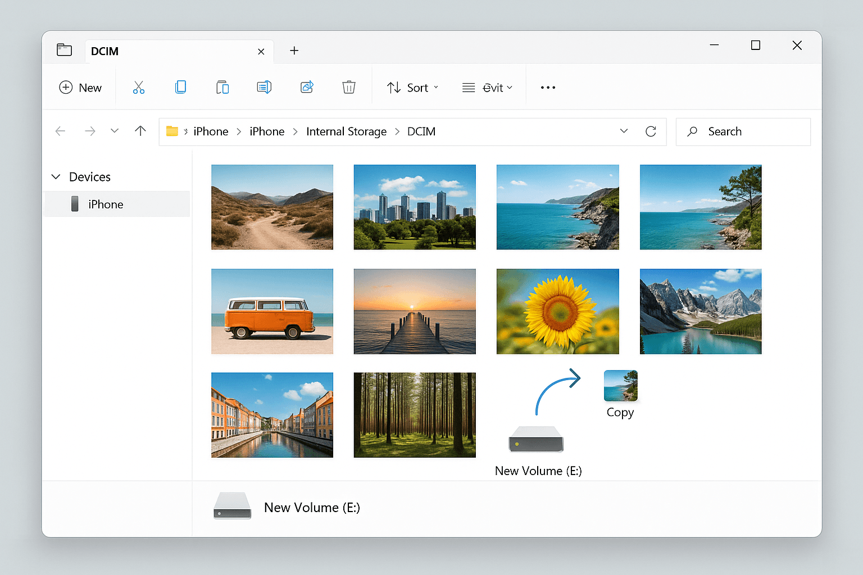
Task: Click the Rename icon in toolbar
Action: pos(264,87)
